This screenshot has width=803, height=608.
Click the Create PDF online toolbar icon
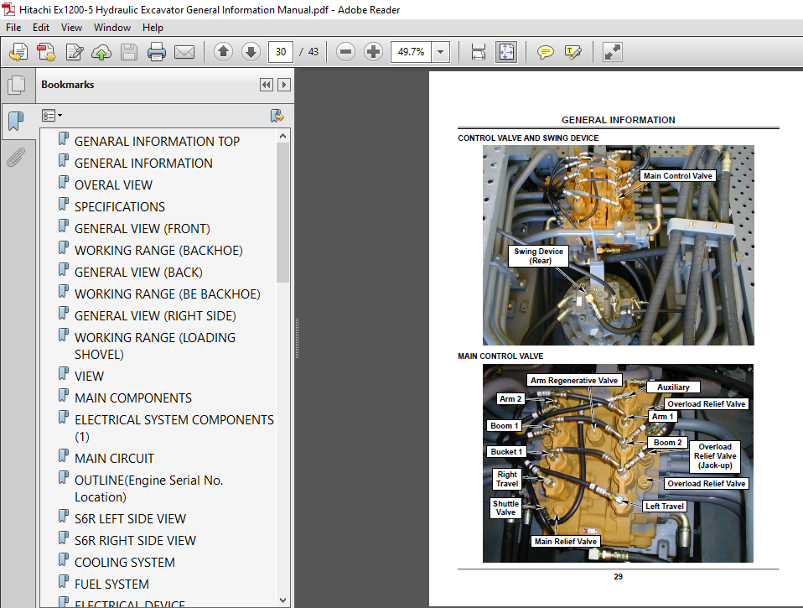pyautogui.click(x=18, y=52)
